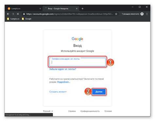The height and width of the screenshot is (121, 155).
Task: Open the 'Подробнее...' guest mode link
Action: coord(64,82)
